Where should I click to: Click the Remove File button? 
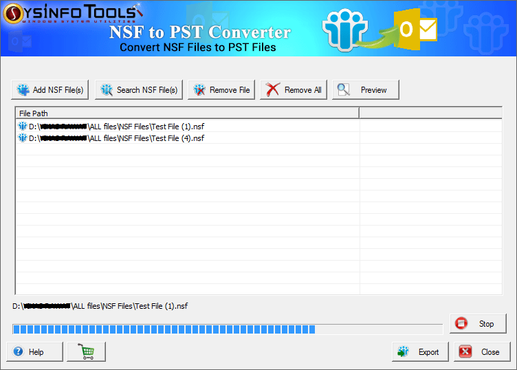click(x=221, y=89)
